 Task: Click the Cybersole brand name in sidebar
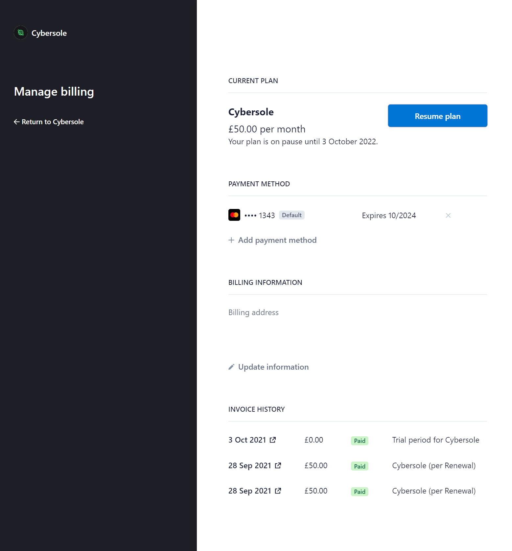point(49,33)
